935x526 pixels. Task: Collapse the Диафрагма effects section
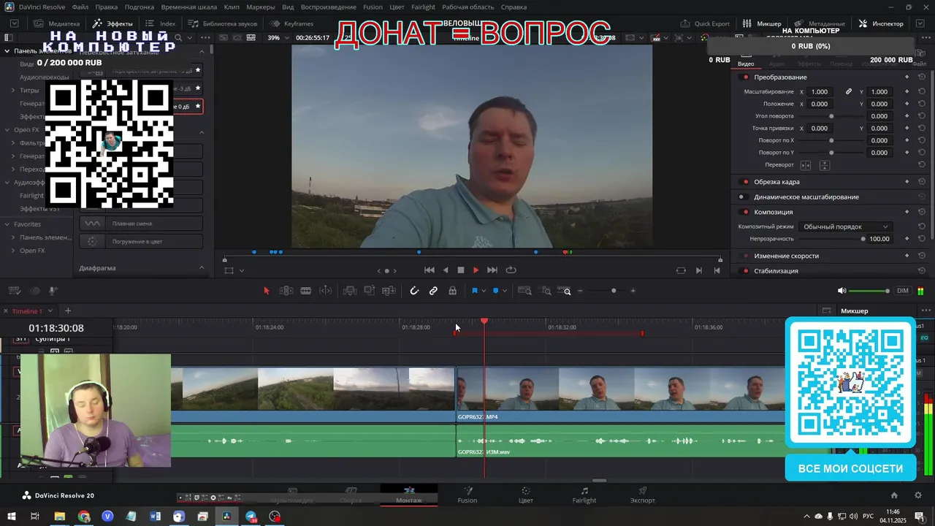202,268
